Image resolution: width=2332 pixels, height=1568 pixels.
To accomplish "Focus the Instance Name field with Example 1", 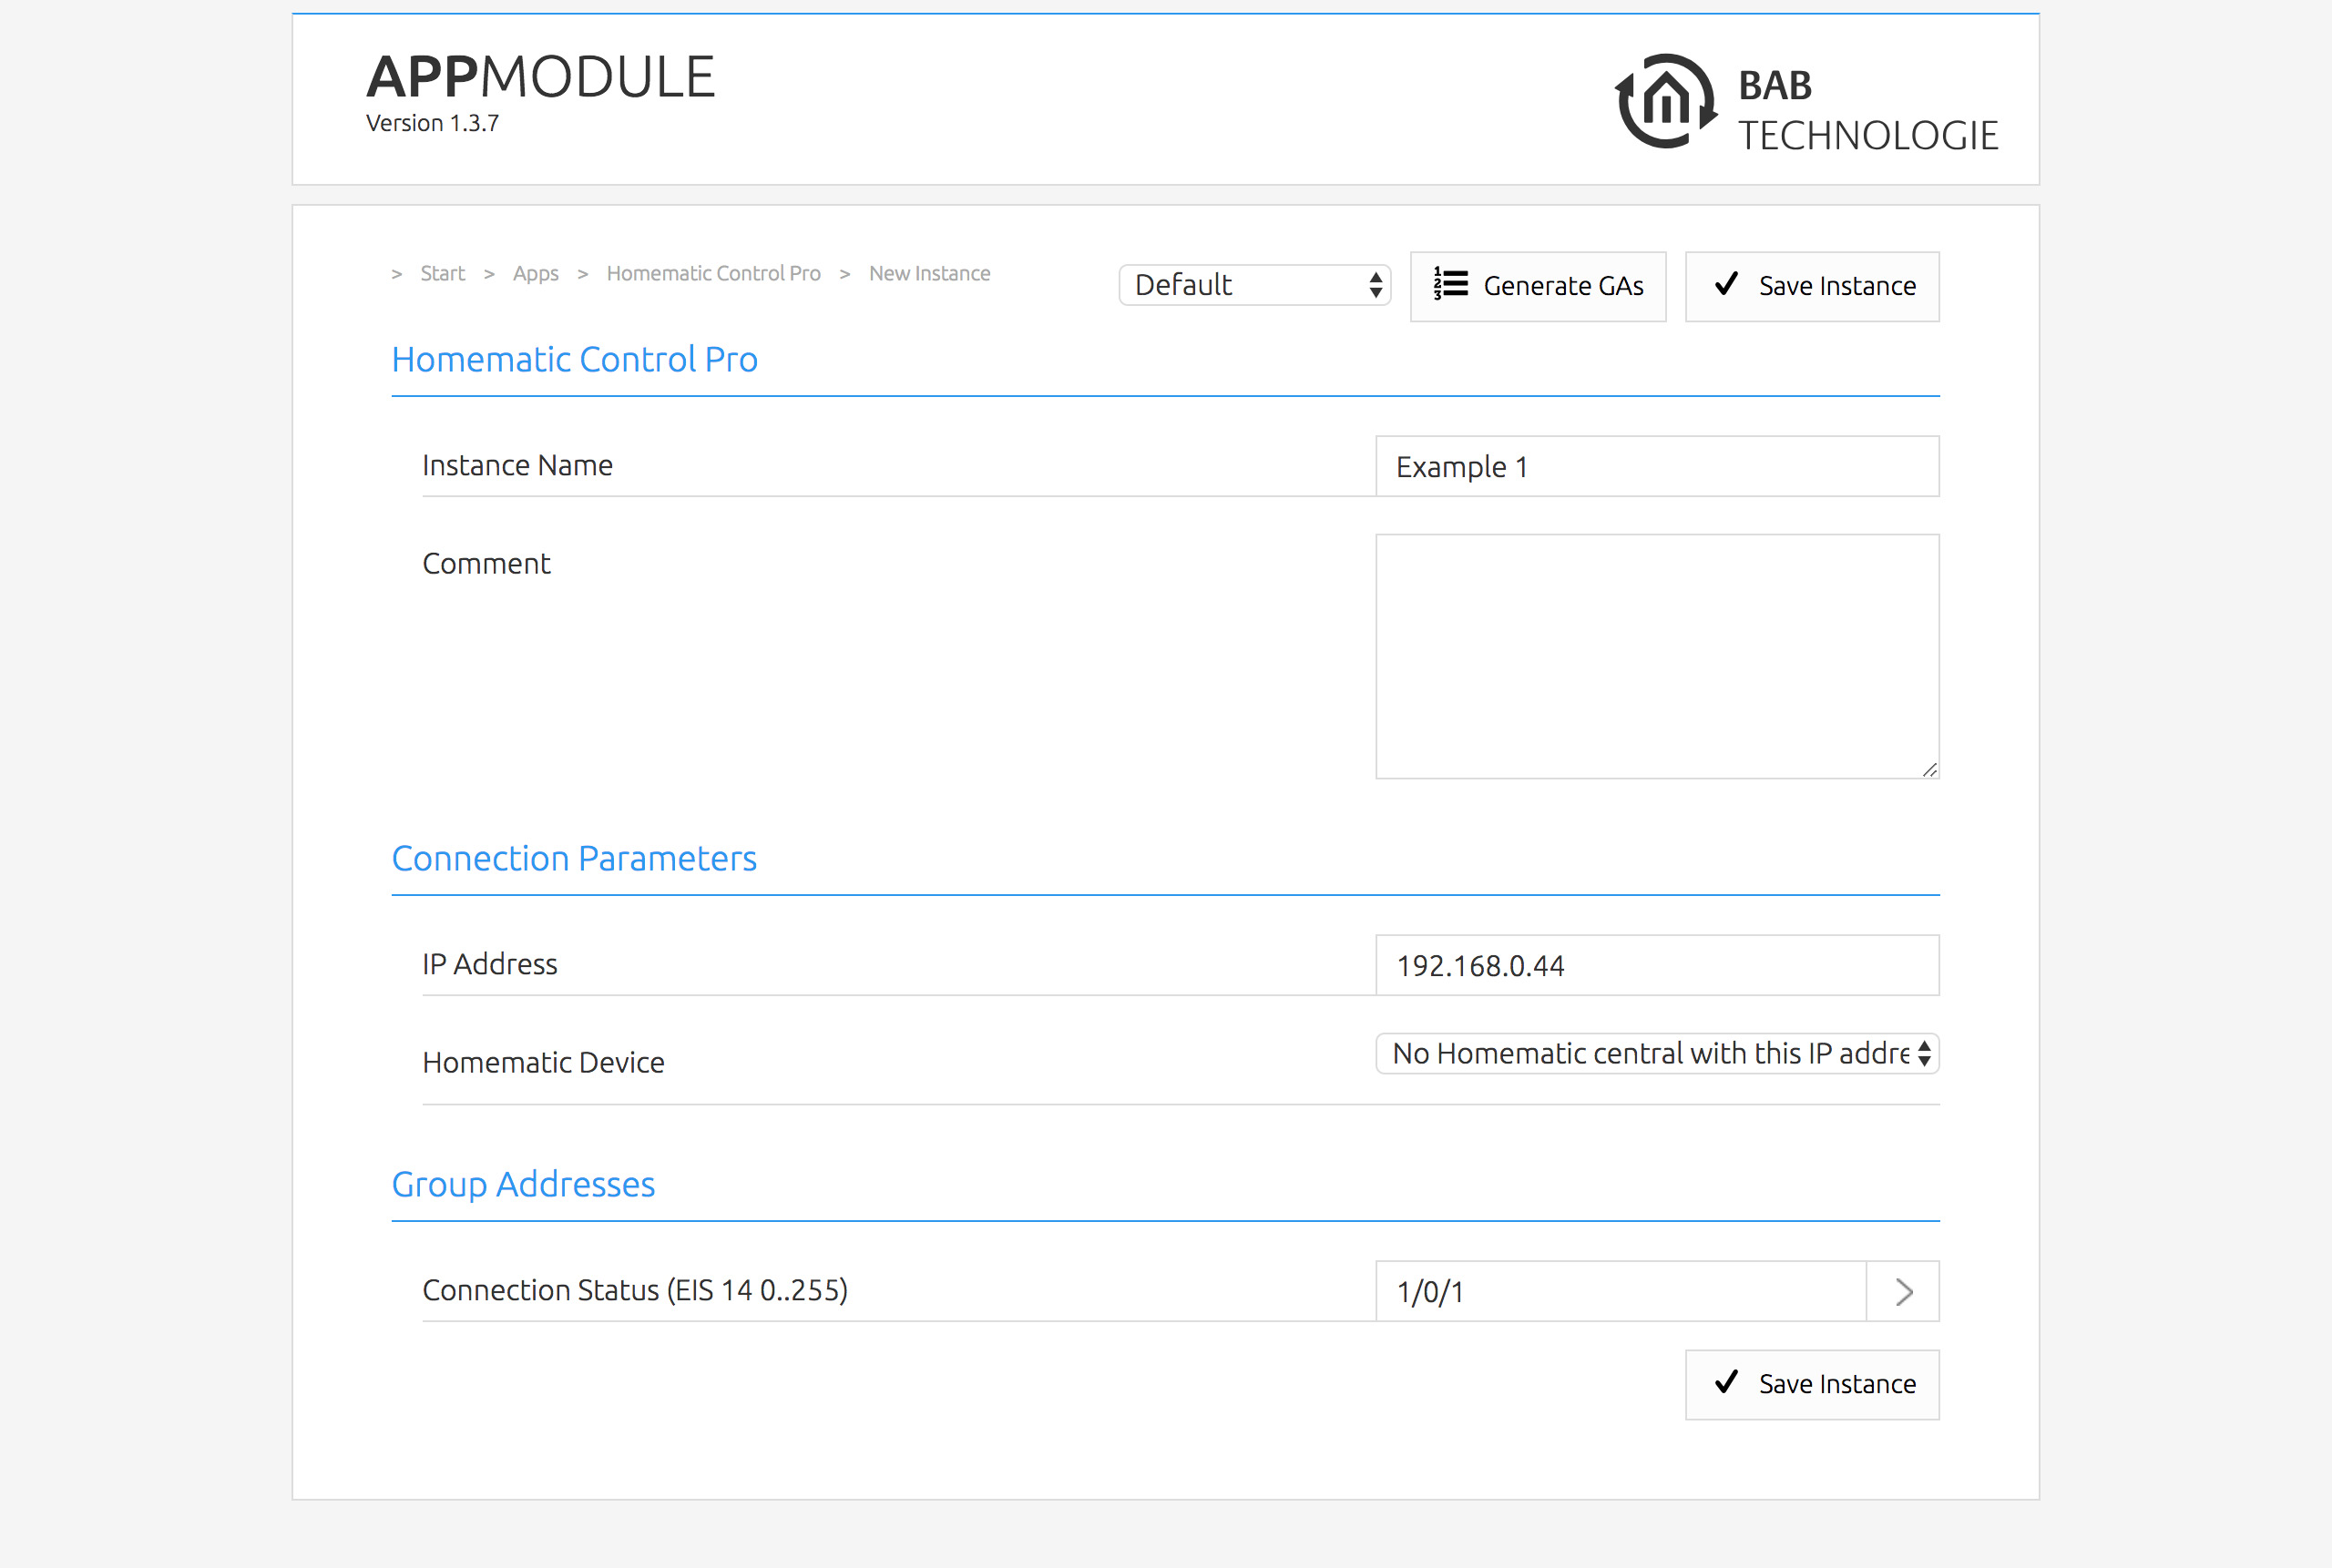I will [1658, 466].
